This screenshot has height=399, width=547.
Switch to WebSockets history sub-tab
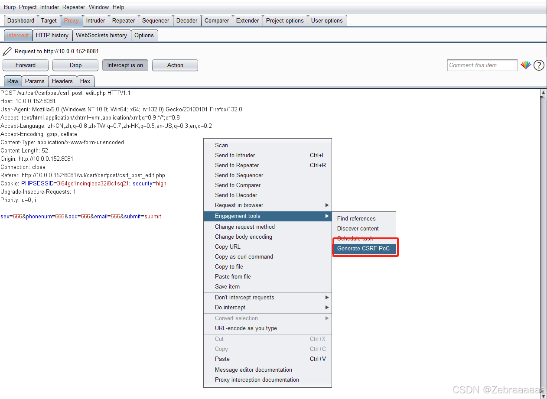tap(101, 35)
